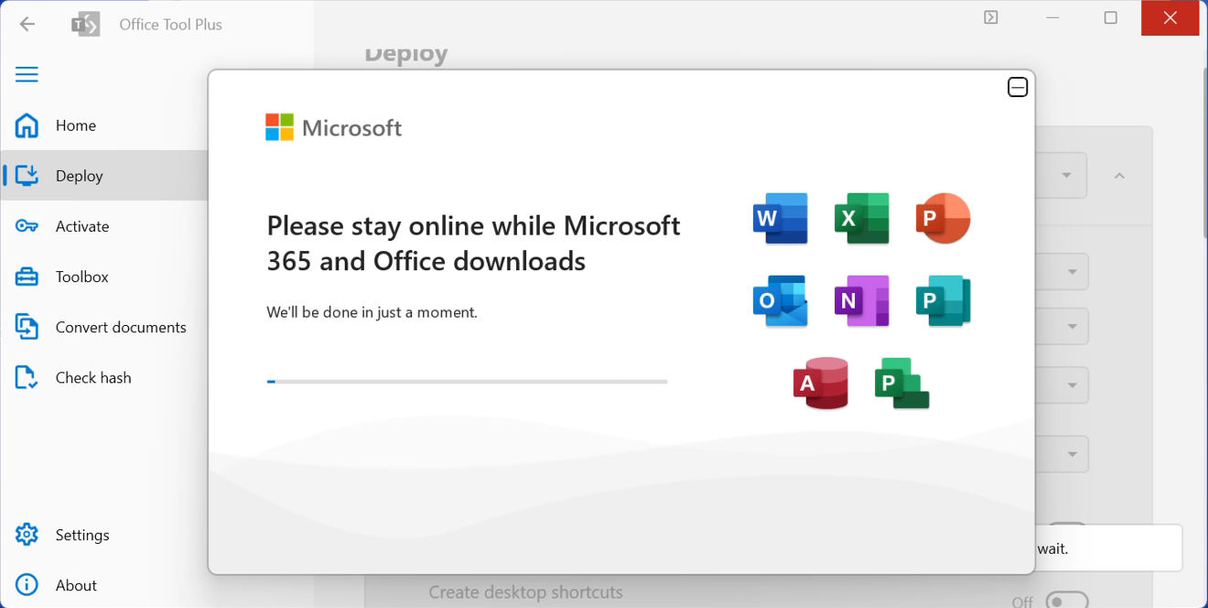Go back using the arrow button
This screenshot has width=1208, height=608.
(27, 24)
